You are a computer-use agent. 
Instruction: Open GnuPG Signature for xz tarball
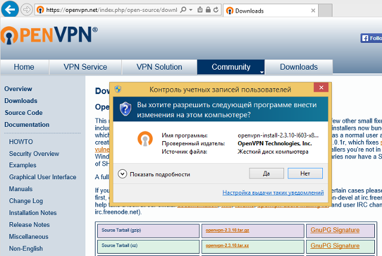335,245
